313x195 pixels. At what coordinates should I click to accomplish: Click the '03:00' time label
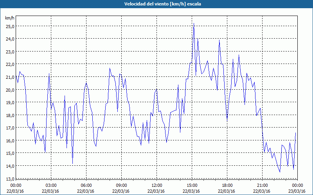(51, 186)
